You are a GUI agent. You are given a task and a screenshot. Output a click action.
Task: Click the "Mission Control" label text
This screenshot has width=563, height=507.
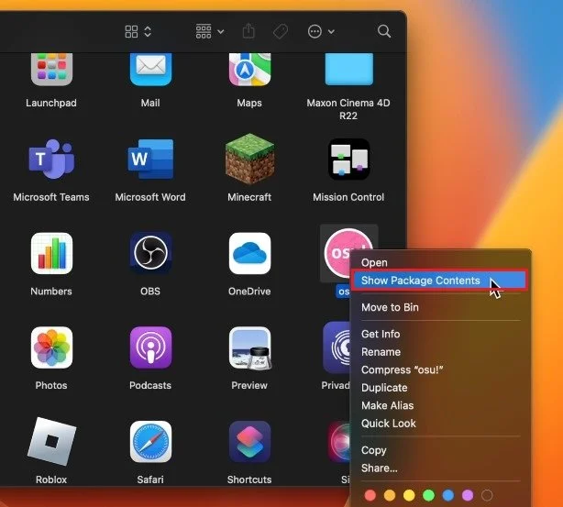348,197
